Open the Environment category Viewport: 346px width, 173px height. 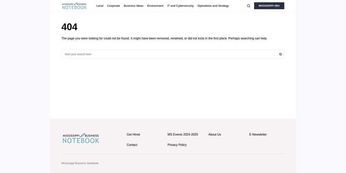155,6
